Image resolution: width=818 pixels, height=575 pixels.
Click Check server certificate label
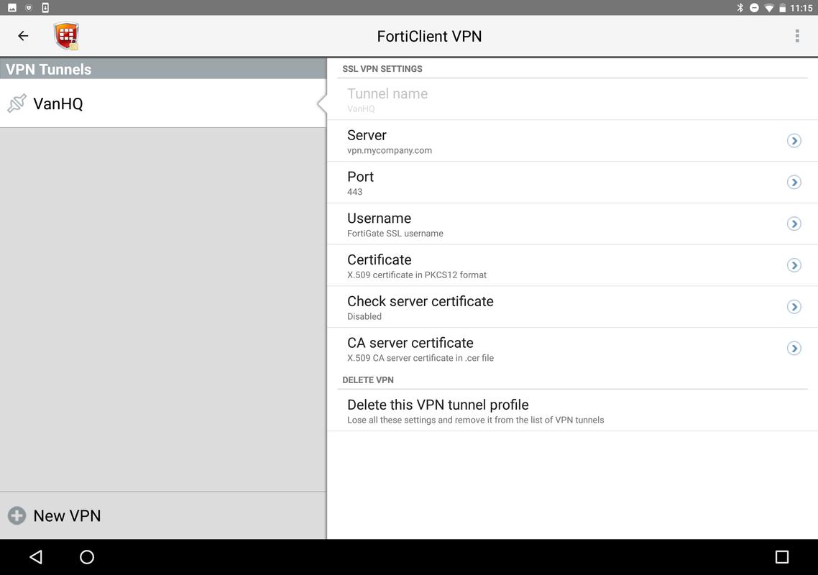coord(420,301)
